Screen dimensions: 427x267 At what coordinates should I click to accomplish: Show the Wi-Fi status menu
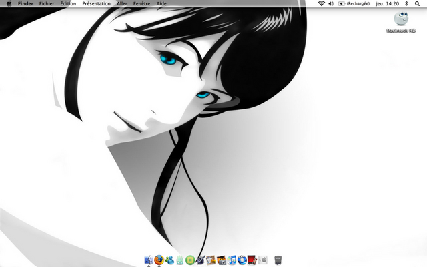click(322, 3)
